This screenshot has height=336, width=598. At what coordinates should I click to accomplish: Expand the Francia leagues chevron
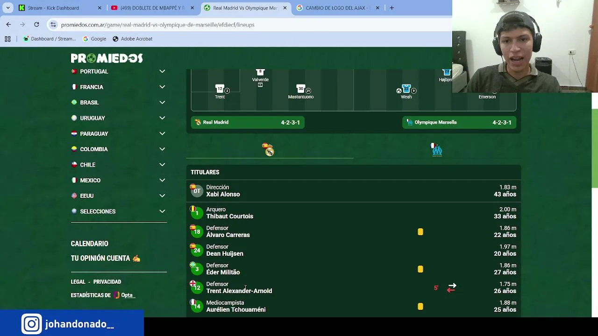pos(162,87)
